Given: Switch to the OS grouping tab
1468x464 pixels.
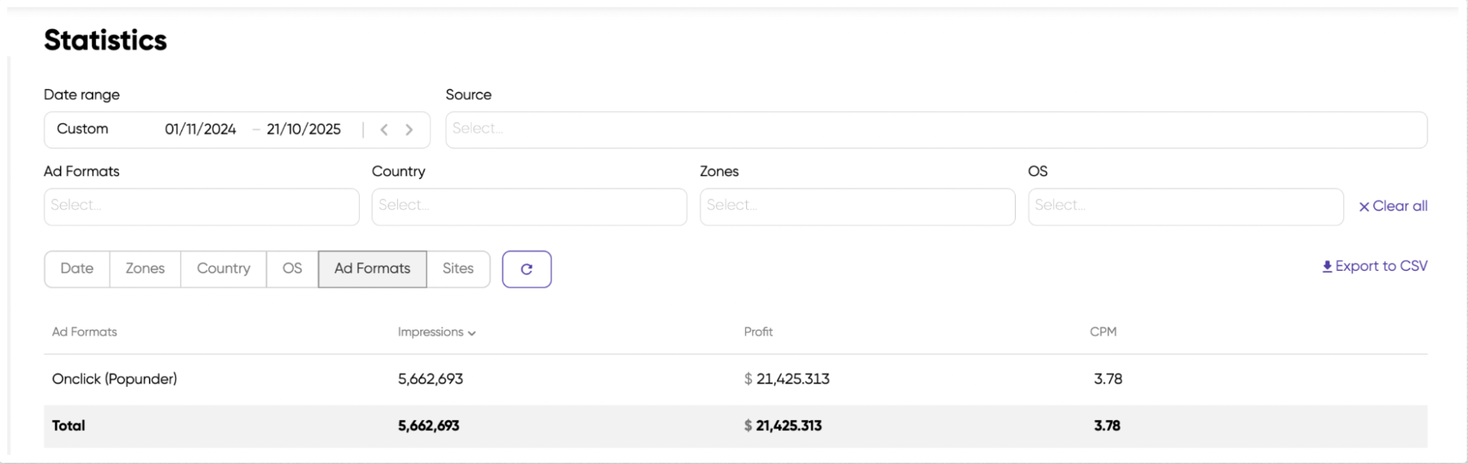Looking at the screenshot, I should pyautogui.click(x=292, y=269).
